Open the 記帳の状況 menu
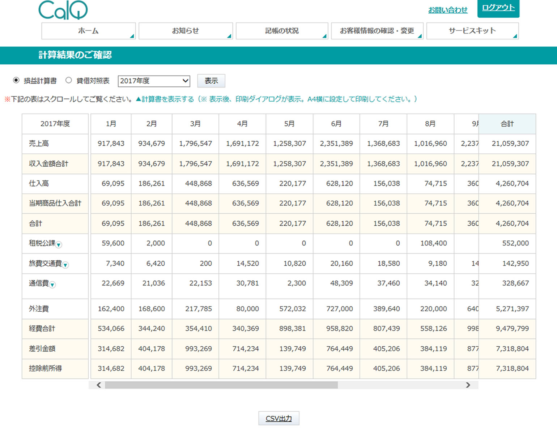 point(282,31)
